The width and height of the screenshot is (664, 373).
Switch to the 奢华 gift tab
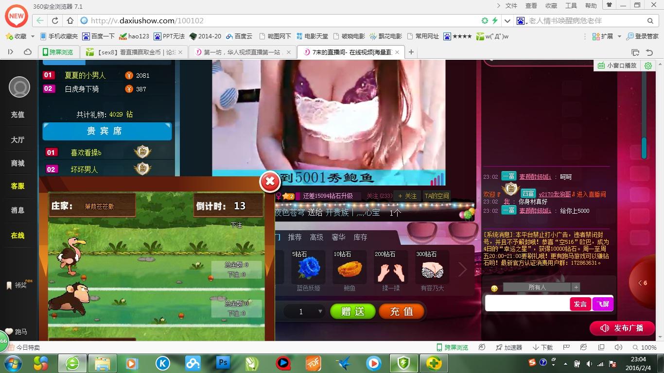pyautogui.click(x=338, y=237)
